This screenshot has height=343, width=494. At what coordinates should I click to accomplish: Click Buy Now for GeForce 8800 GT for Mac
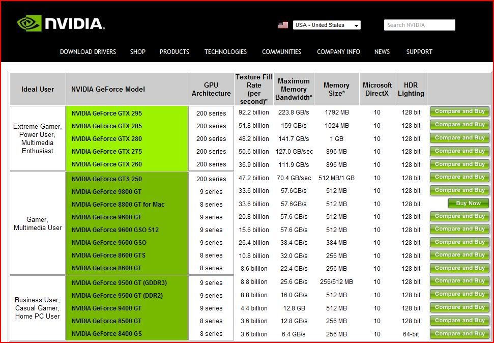tap(468, 204)
